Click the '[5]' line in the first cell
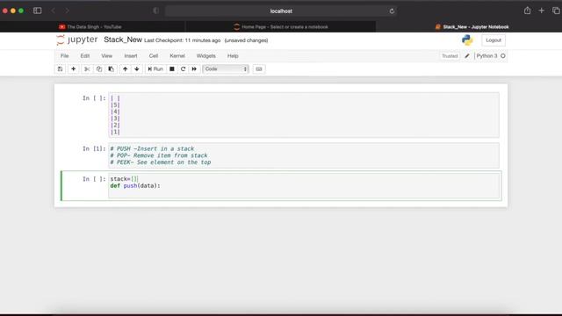Image resolution: width=562 pixels, height=316 pixels. [x=115, y=105]
